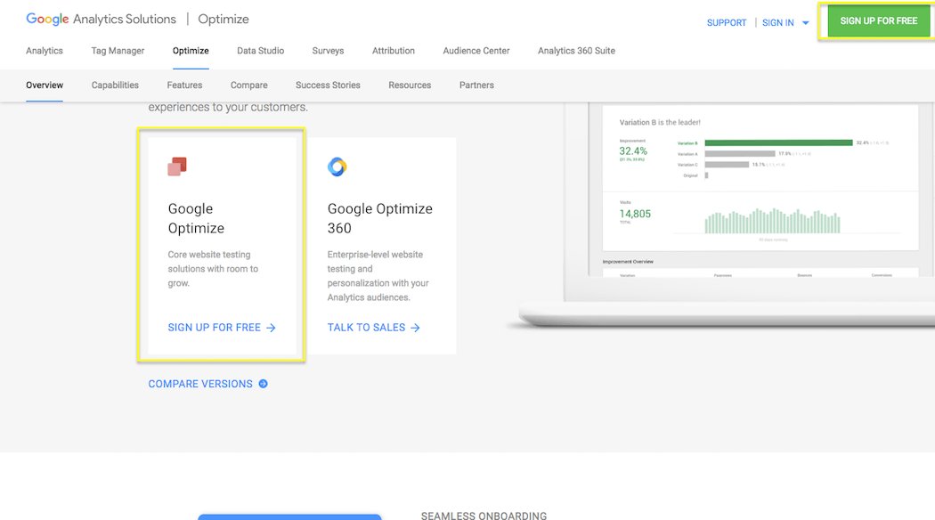935x520 pixels.
Task: Open the Analytics product tab
Action: [x=45, y=51]
